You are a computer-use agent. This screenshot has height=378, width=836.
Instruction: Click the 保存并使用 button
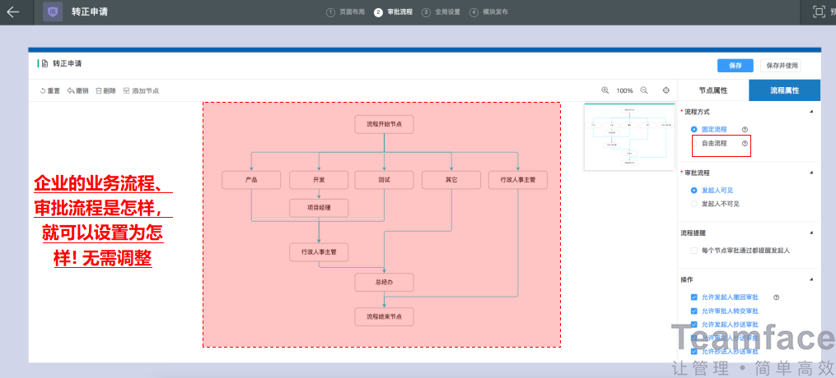tap(781, 66)
